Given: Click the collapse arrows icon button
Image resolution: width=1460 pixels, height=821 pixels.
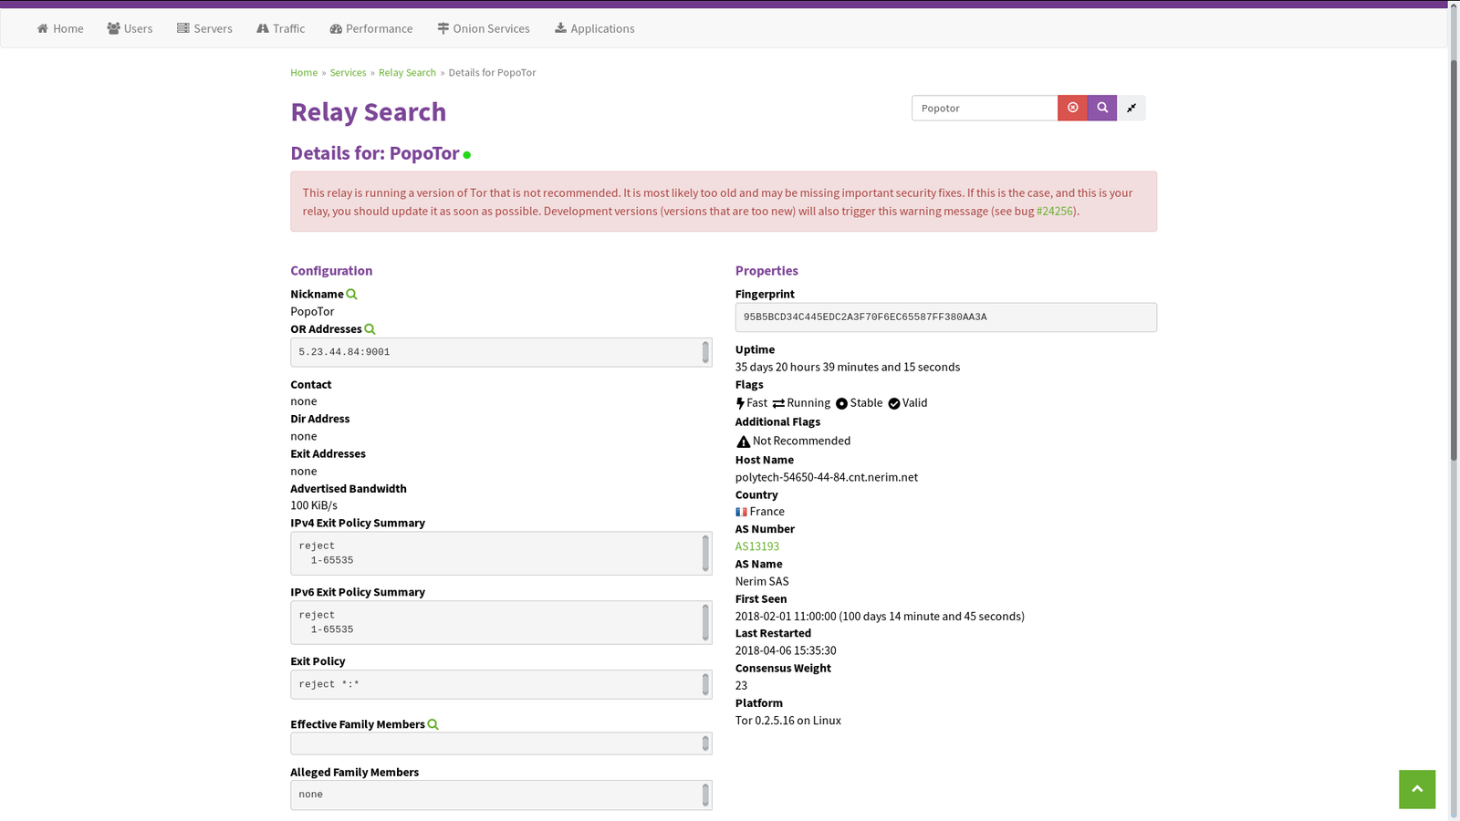Looking at the screenshot, I should [1131, 108].
